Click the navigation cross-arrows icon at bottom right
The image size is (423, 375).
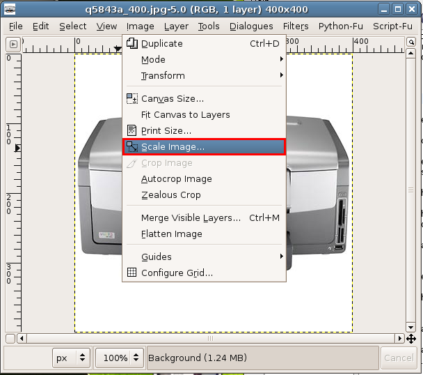click(411, 338)
